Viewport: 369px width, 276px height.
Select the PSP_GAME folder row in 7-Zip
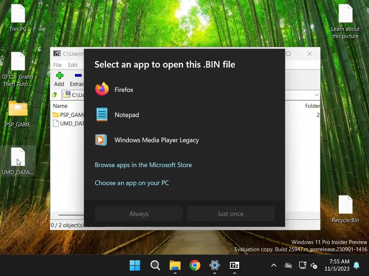click(x=68, y=115)
